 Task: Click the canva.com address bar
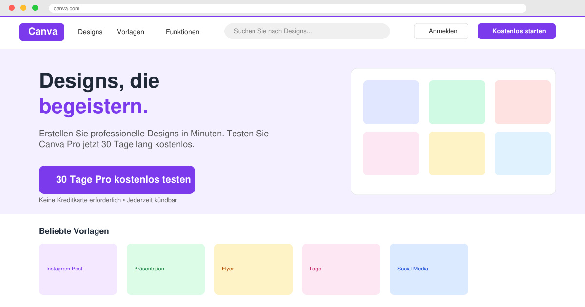click(x=288, y=8)
